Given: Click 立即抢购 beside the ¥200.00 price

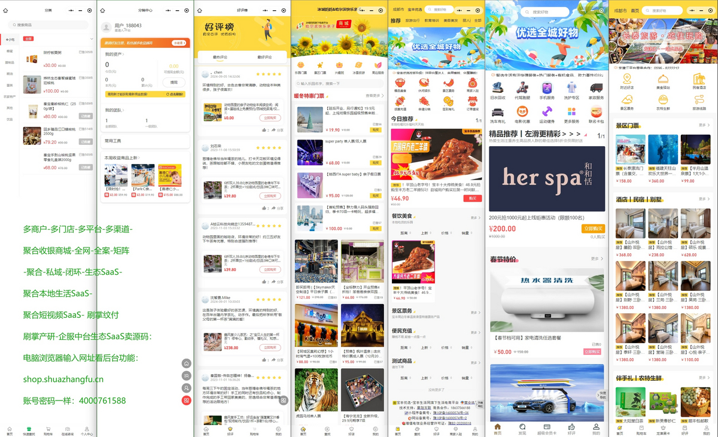Looking at the screenshot, I should click(x=593, y=229).
